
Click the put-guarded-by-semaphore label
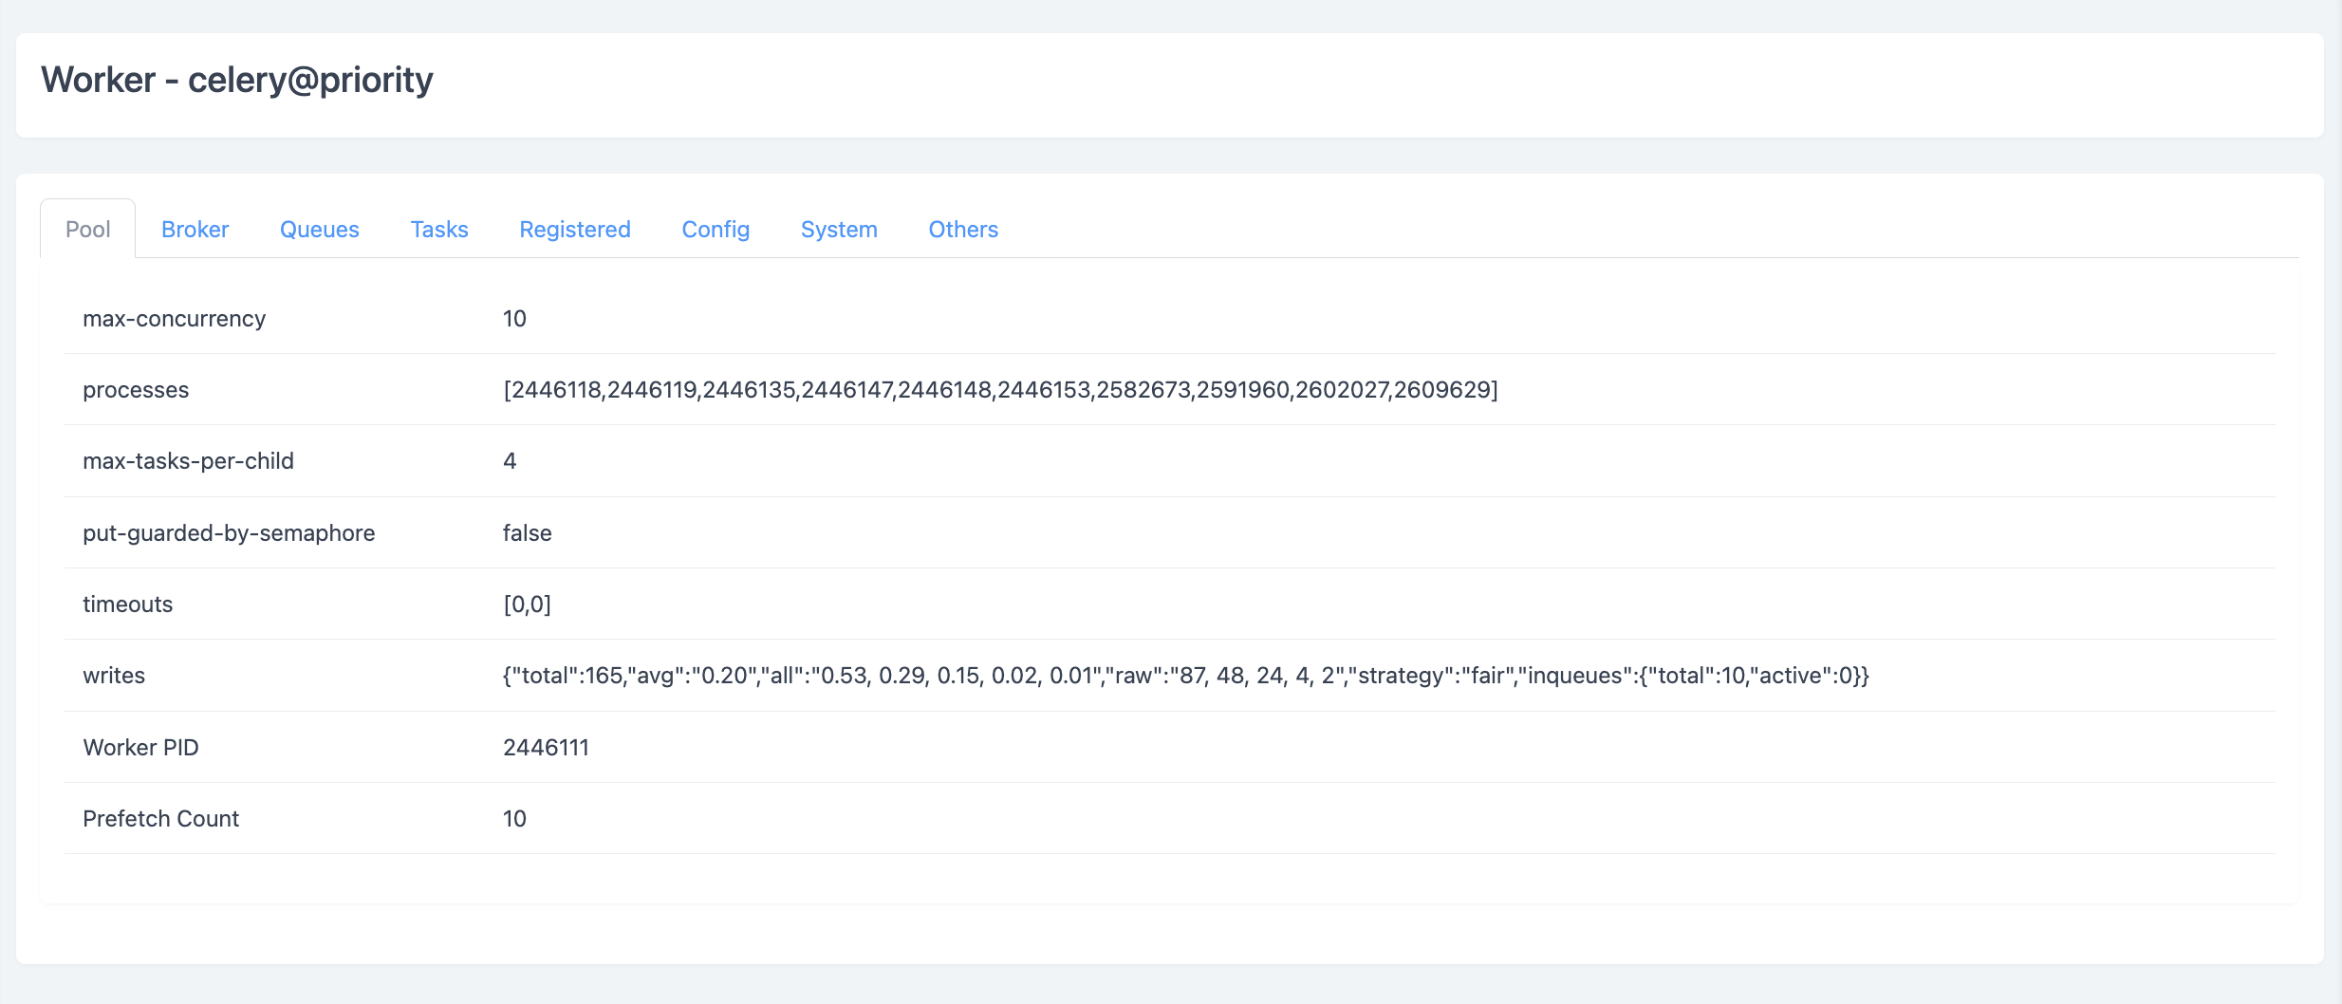[x=229, y=533]
